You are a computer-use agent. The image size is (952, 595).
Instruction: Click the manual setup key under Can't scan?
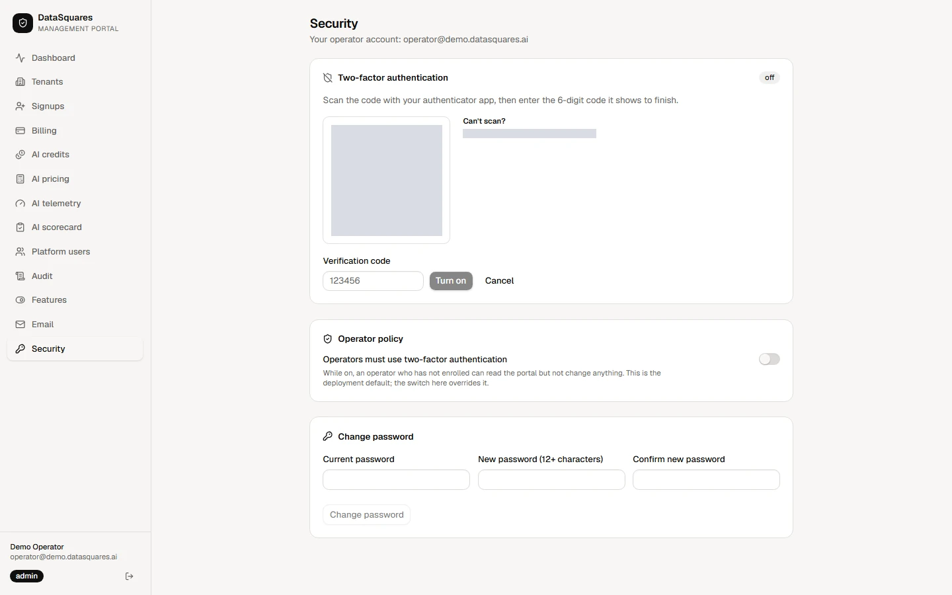530,134
